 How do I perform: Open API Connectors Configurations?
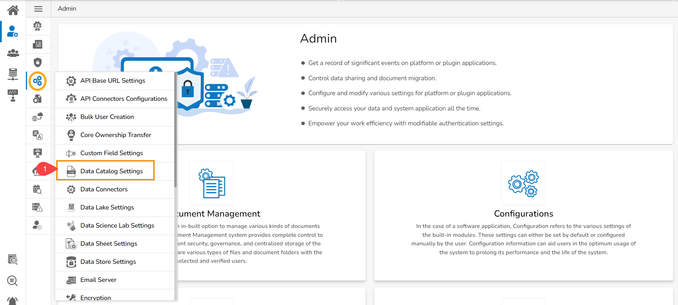(114, 99)
